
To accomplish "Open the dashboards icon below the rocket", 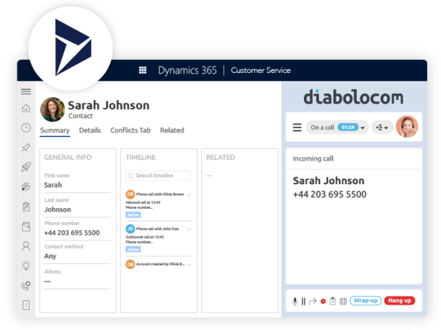I will [x=26, y=187].
